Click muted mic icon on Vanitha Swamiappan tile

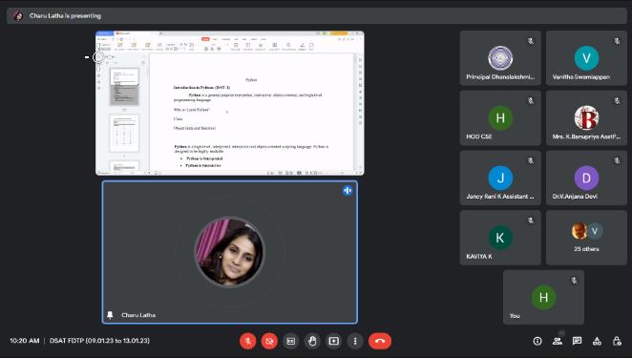617,41
